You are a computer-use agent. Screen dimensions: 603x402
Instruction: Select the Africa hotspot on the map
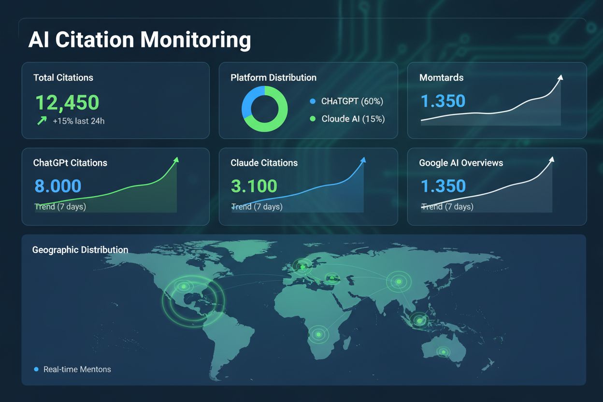click(x=318, y=334)
